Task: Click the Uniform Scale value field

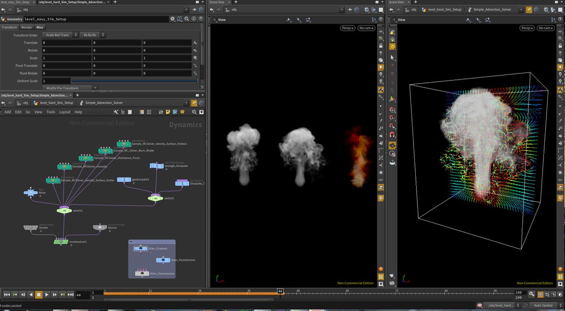Action: click(56, 81)
